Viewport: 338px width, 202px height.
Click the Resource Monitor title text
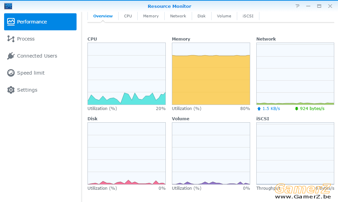click(170, 6)
